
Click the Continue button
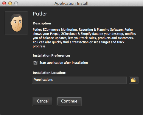click(x=69, y=101)
